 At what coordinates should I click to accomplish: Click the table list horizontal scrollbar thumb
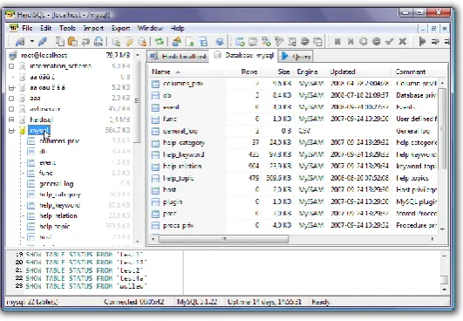point(223,239)
